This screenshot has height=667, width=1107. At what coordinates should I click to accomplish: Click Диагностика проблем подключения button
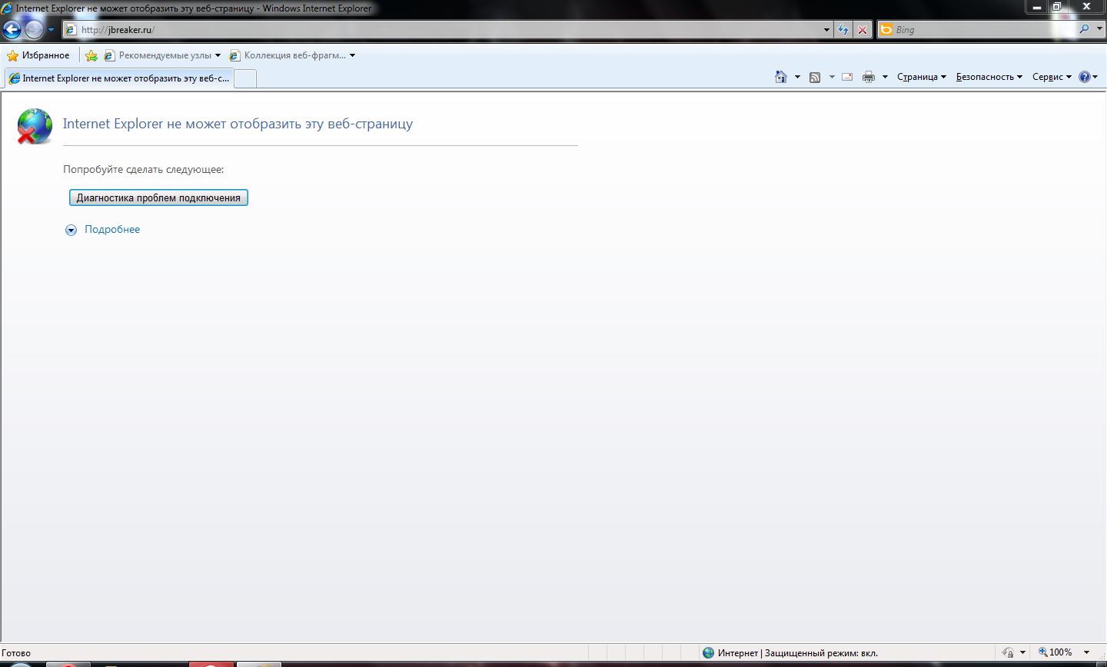(158, 197)
